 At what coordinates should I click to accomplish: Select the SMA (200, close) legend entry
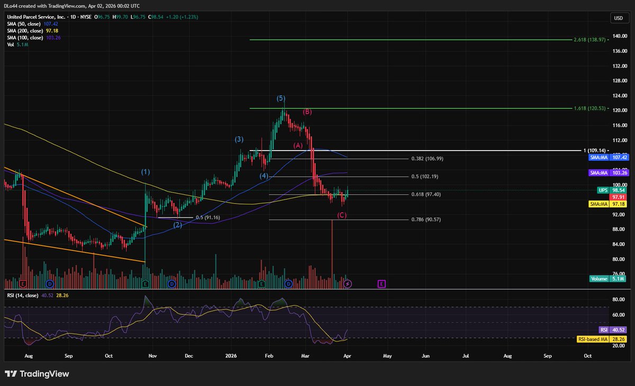pyautogui.click(x=33, y=31)
